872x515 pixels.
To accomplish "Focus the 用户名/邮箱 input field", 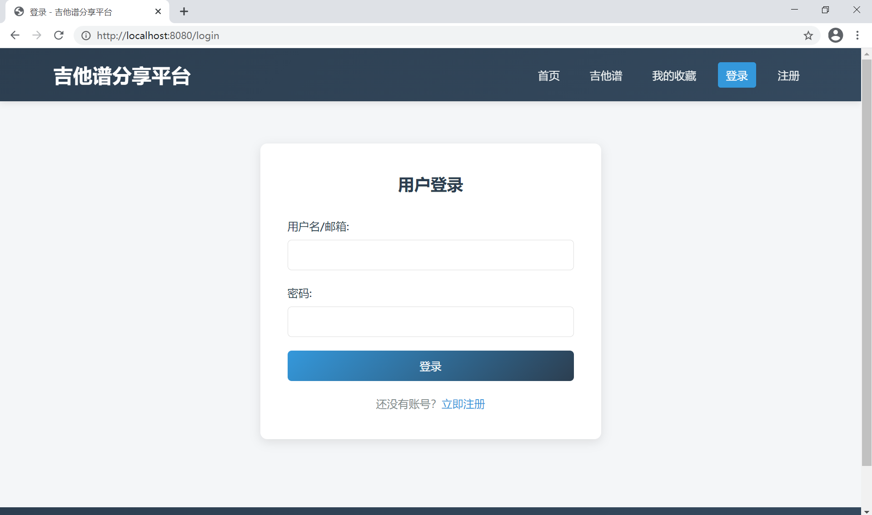I will pos(430,255).
